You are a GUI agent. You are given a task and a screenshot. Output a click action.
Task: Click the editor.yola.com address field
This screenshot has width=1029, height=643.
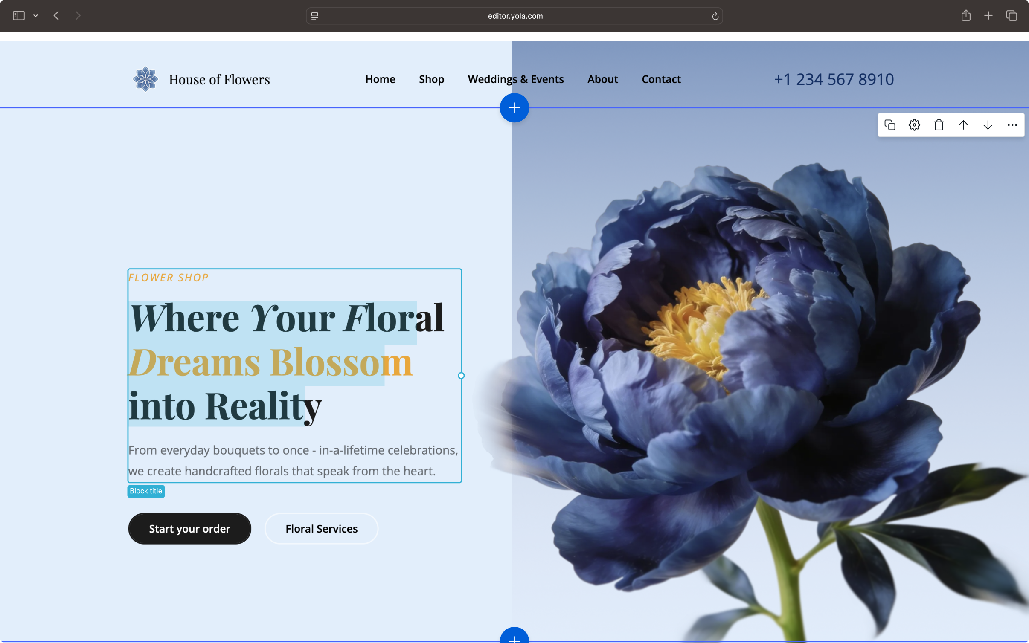pyautogui.click(x=515, y=16)
